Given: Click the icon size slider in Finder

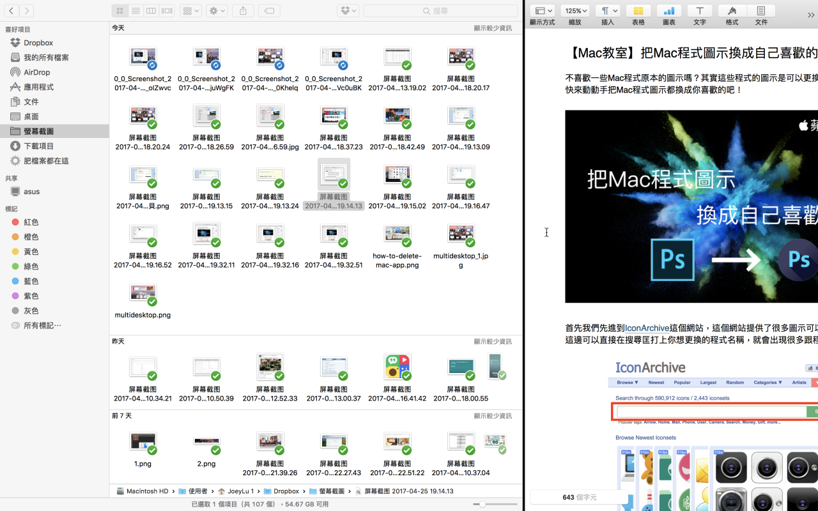Looking at the screenshot, I should pos(482,504).
